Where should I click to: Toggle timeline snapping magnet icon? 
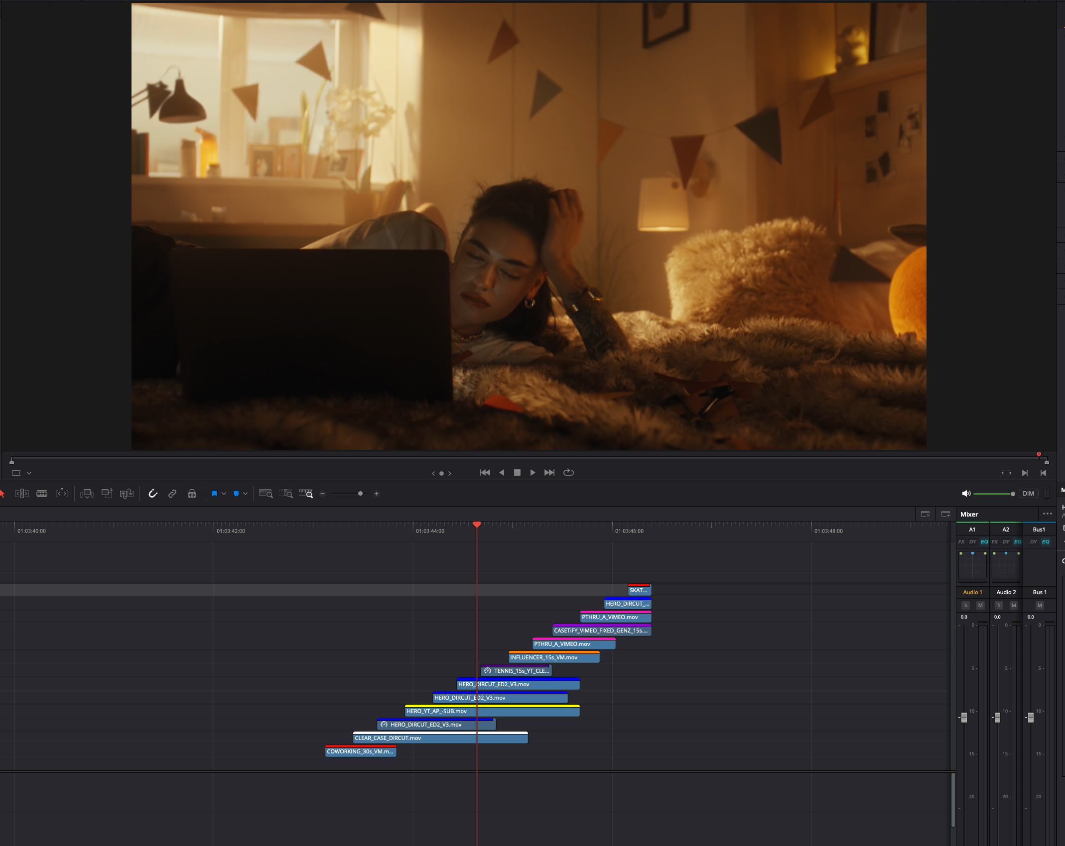(153, 494)
